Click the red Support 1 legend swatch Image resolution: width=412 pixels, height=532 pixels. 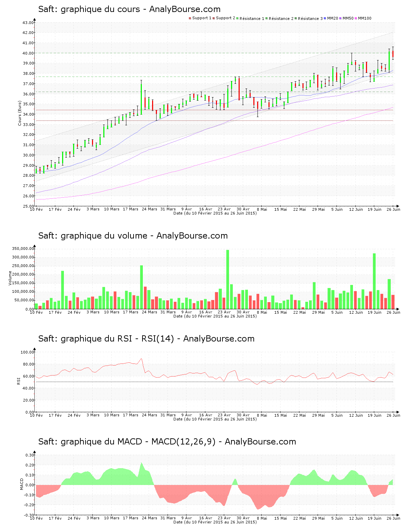pyautogui.click(x=190, y=18)
